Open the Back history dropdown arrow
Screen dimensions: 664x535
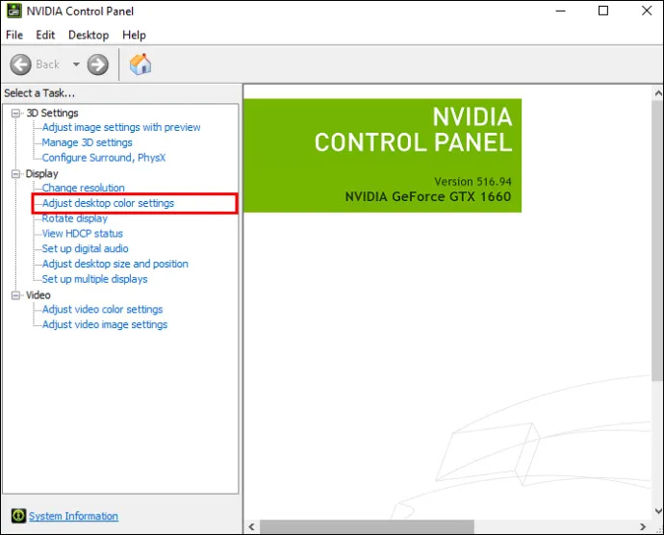click(76, 64)
